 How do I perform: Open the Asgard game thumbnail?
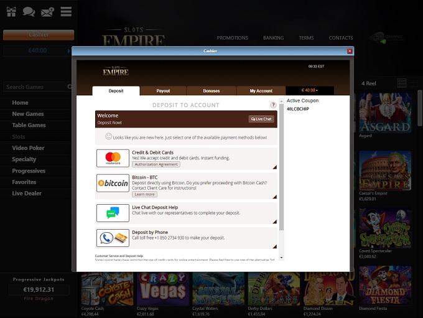pos(385,113)
